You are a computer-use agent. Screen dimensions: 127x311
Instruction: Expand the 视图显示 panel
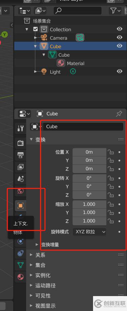[31, 306]
